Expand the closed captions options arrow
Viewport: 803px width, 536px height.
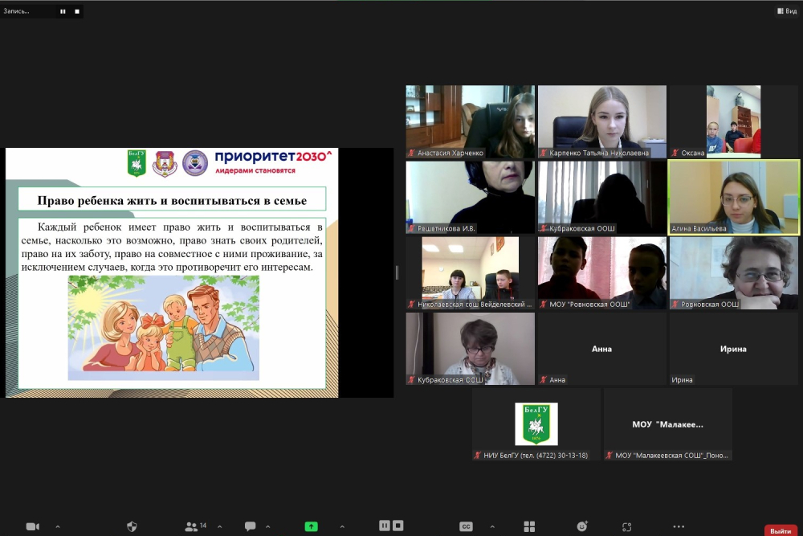491,526
